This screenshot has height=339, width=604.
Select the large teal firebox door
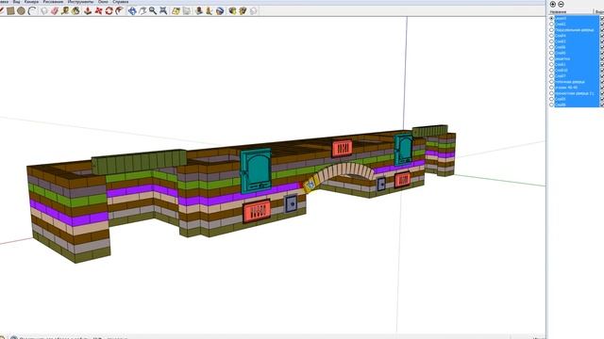(x=256, y=171)
